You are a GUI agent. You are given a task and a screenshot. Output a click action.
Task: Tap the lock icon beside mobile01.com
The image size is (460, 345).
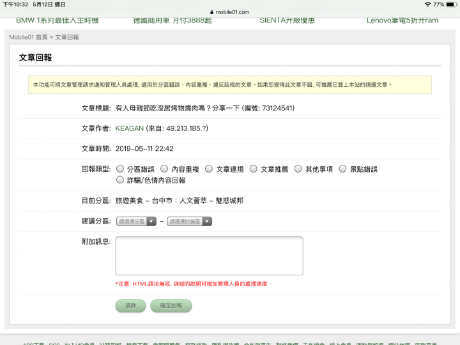[x=212, y=12]
